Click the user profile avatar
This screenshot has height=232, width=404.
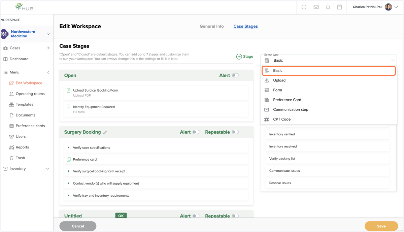point(388,7)
